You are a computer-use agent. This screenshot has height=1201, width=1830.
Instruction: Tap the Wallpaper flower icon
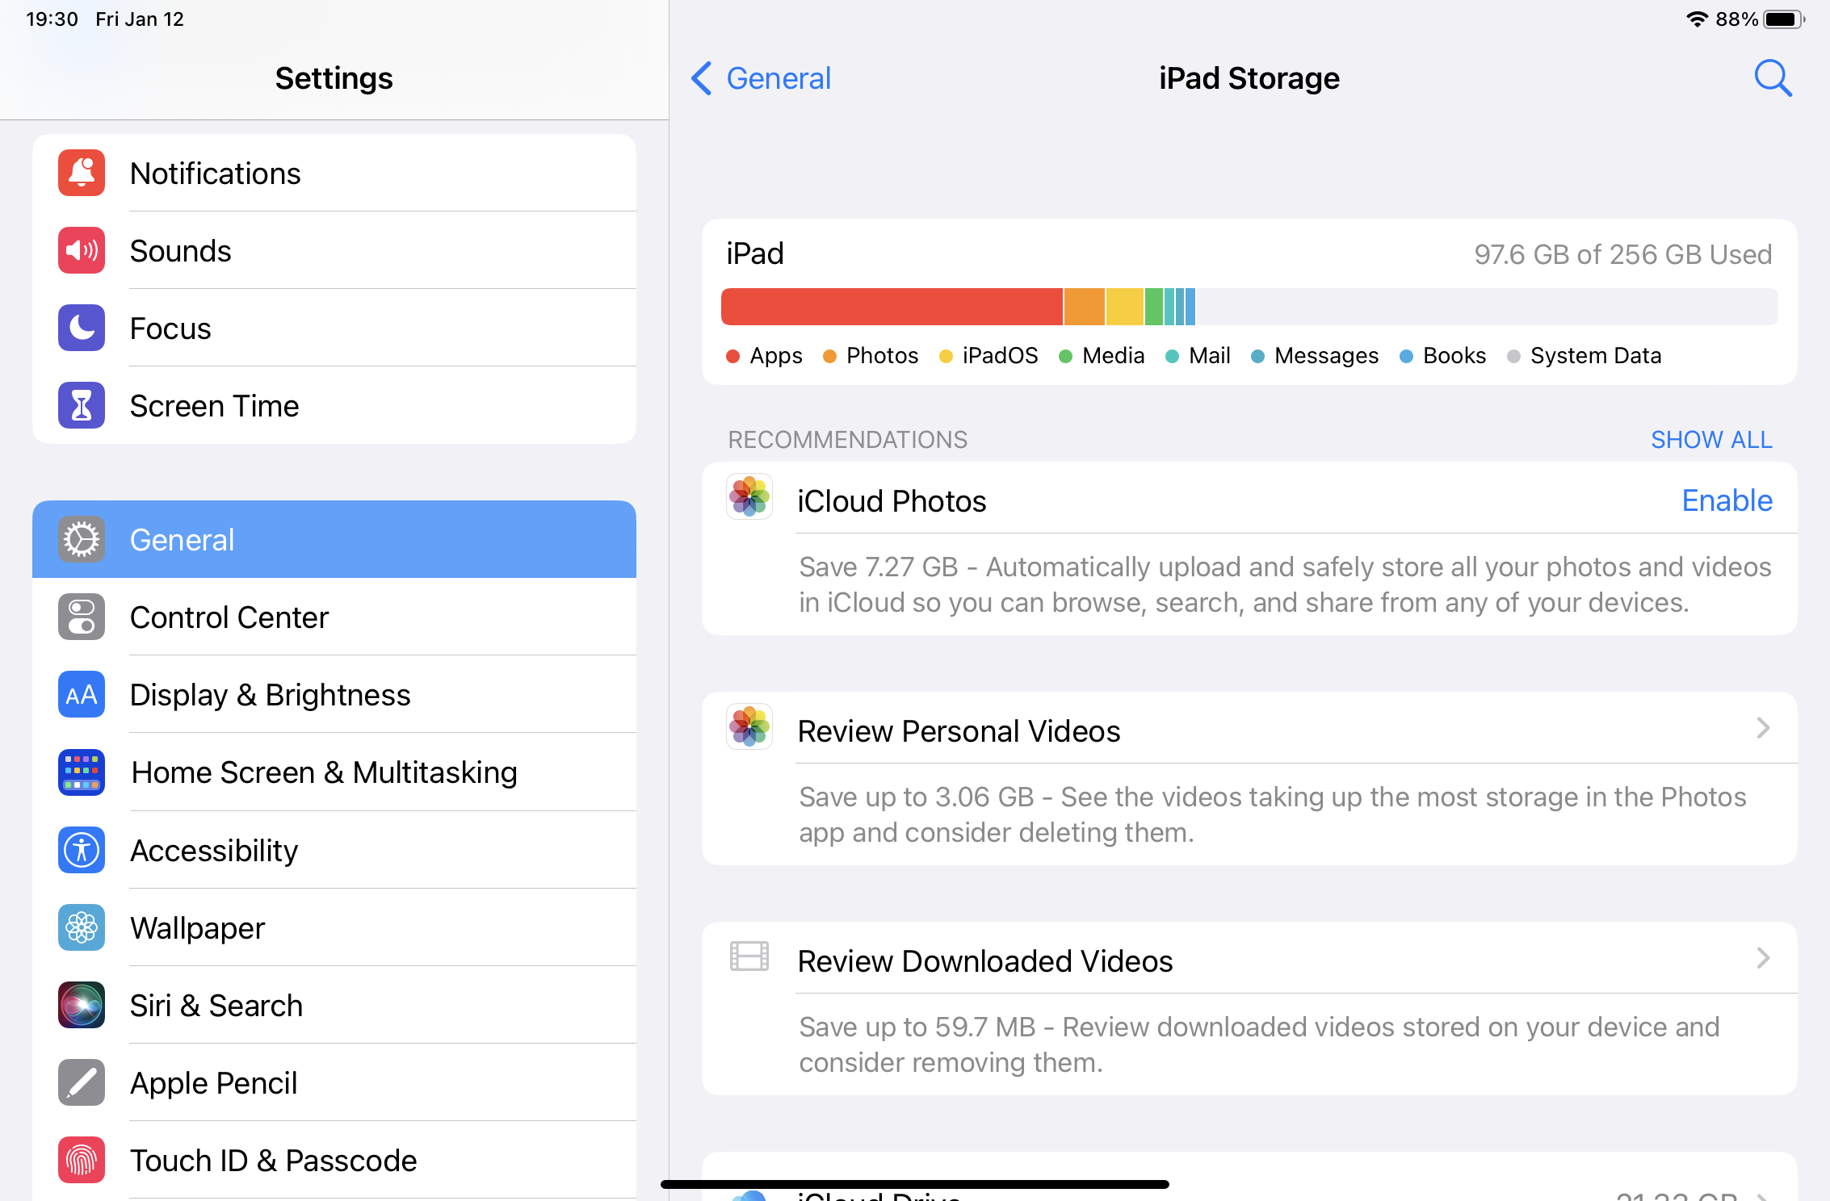coord(82,927)
